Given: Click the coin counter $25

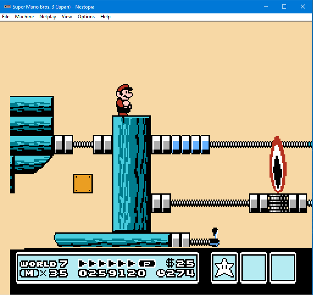Looking at the screenshot, I should coord(180,263).
